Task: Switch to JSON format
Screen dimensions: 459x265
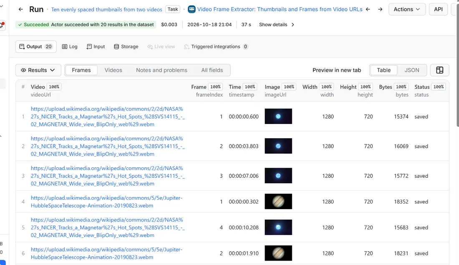Action: click(412, 70)
